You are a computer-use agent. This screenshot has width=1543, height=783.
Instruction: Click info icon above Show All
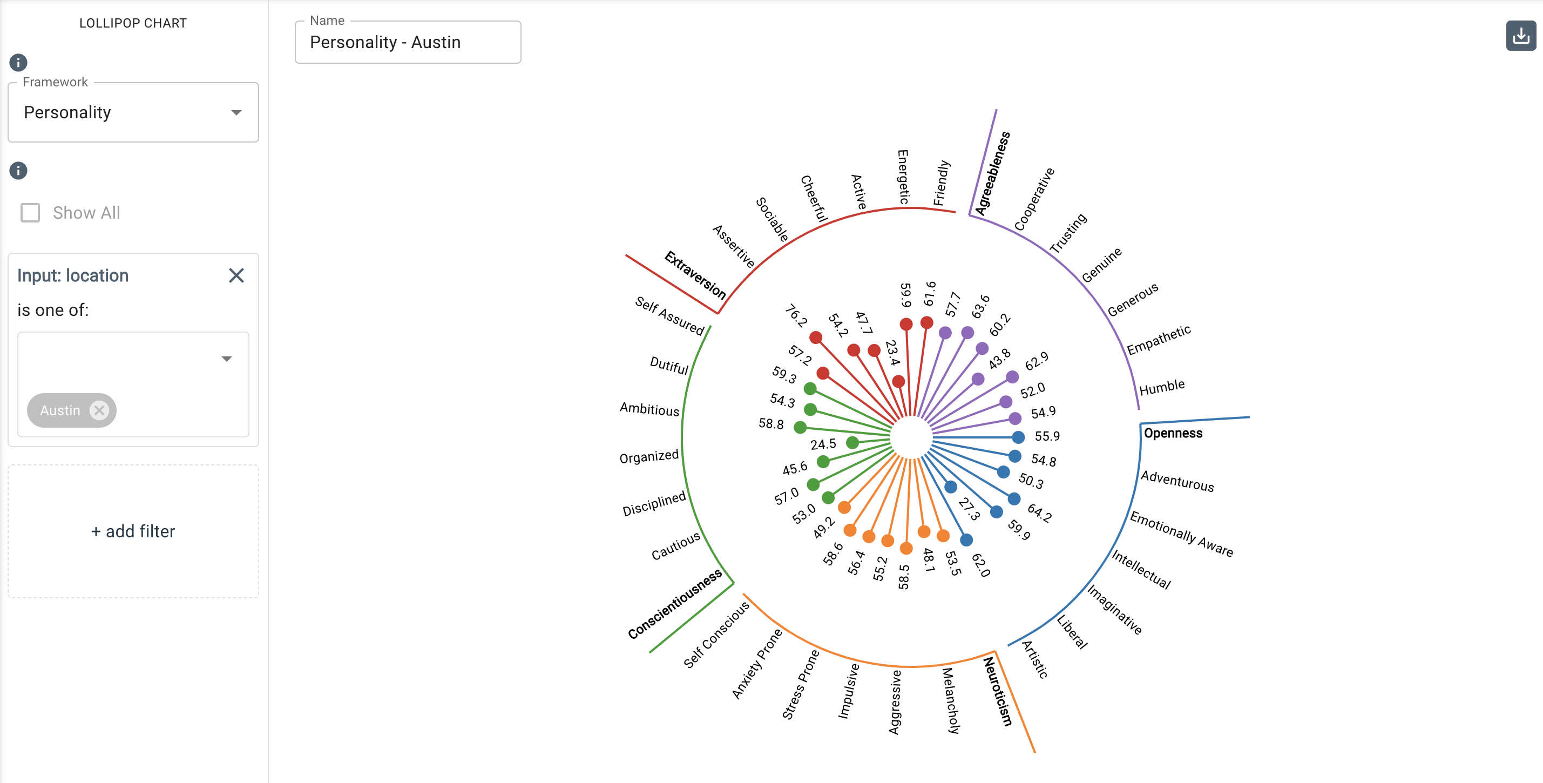click(18, 171)
